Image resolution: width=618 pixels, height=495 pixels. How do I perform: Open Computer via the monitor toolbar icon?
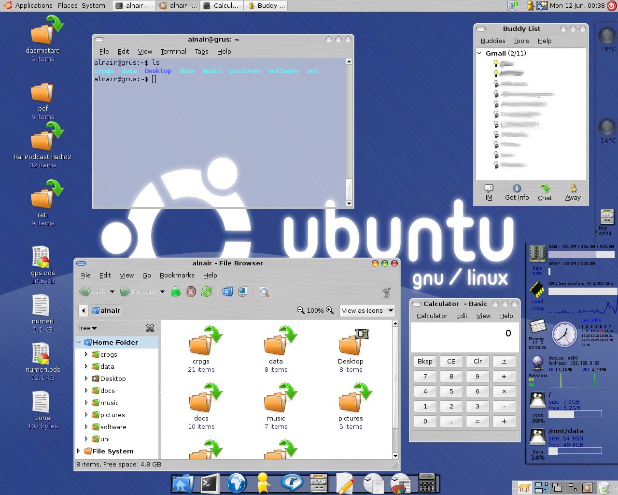[x=243, y=291]
